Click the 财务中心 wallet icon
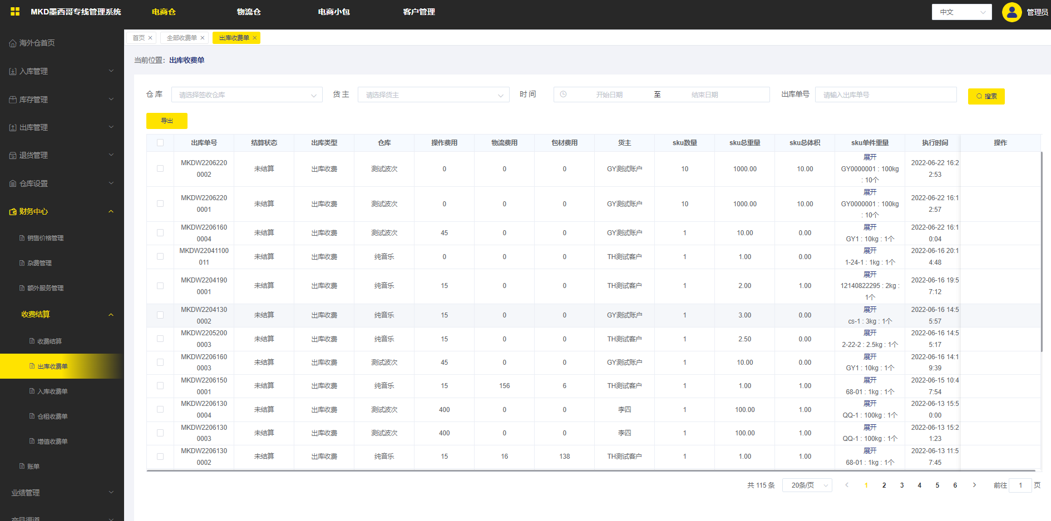 (12, 212)
